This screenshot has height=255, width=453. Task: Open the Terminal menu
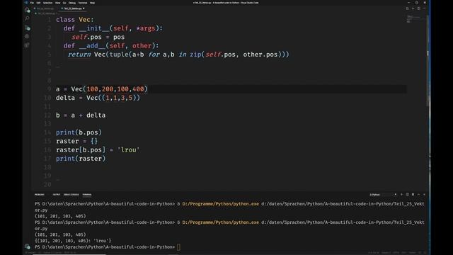click(83, 3)
